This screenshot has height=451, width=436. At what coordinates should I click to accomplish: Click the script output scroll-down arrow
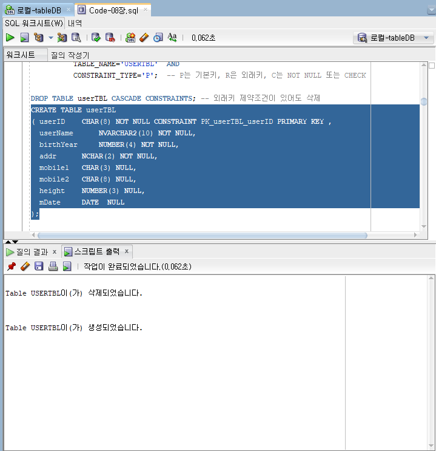click(431, 446)
